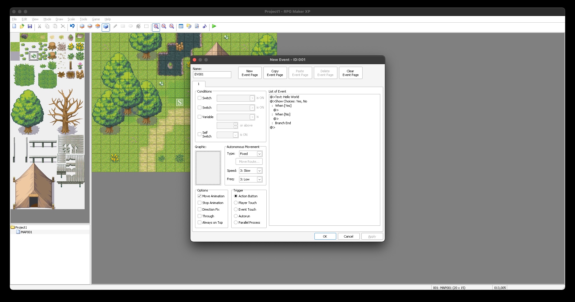This screenshot has width=575, height=302.
Task: Check the Through option
Action: tap(199, 216)
